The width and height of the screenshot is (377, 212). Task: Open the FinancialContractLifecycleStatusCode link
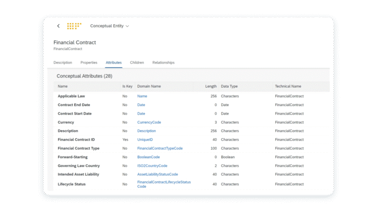pyautogui.click(x=164, y=184)
